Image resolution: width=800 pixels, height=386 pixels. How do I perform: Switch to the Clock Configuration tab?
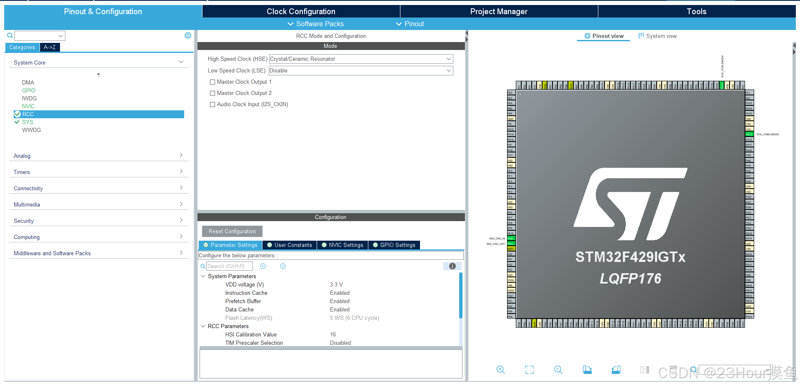tap(301, 11)
